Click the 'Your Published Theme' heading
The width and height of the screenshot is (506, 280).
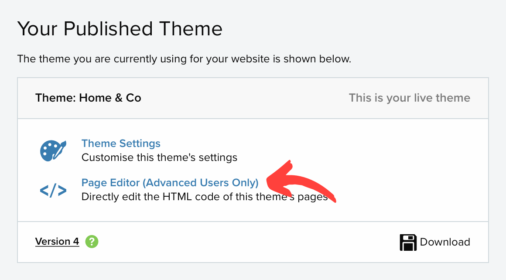tap(120, 28)
